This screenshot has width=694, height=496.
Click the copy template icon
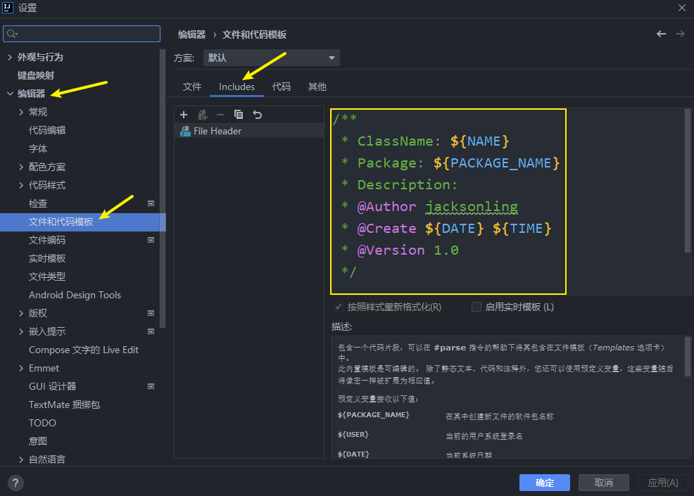(239, 115)
